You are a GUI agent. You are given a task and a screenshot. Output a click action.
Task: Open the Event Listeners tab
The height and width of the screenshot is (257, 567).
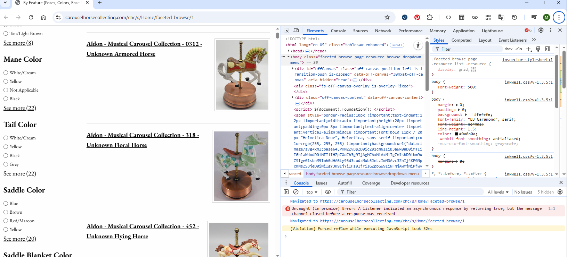(x=512, y=40)
